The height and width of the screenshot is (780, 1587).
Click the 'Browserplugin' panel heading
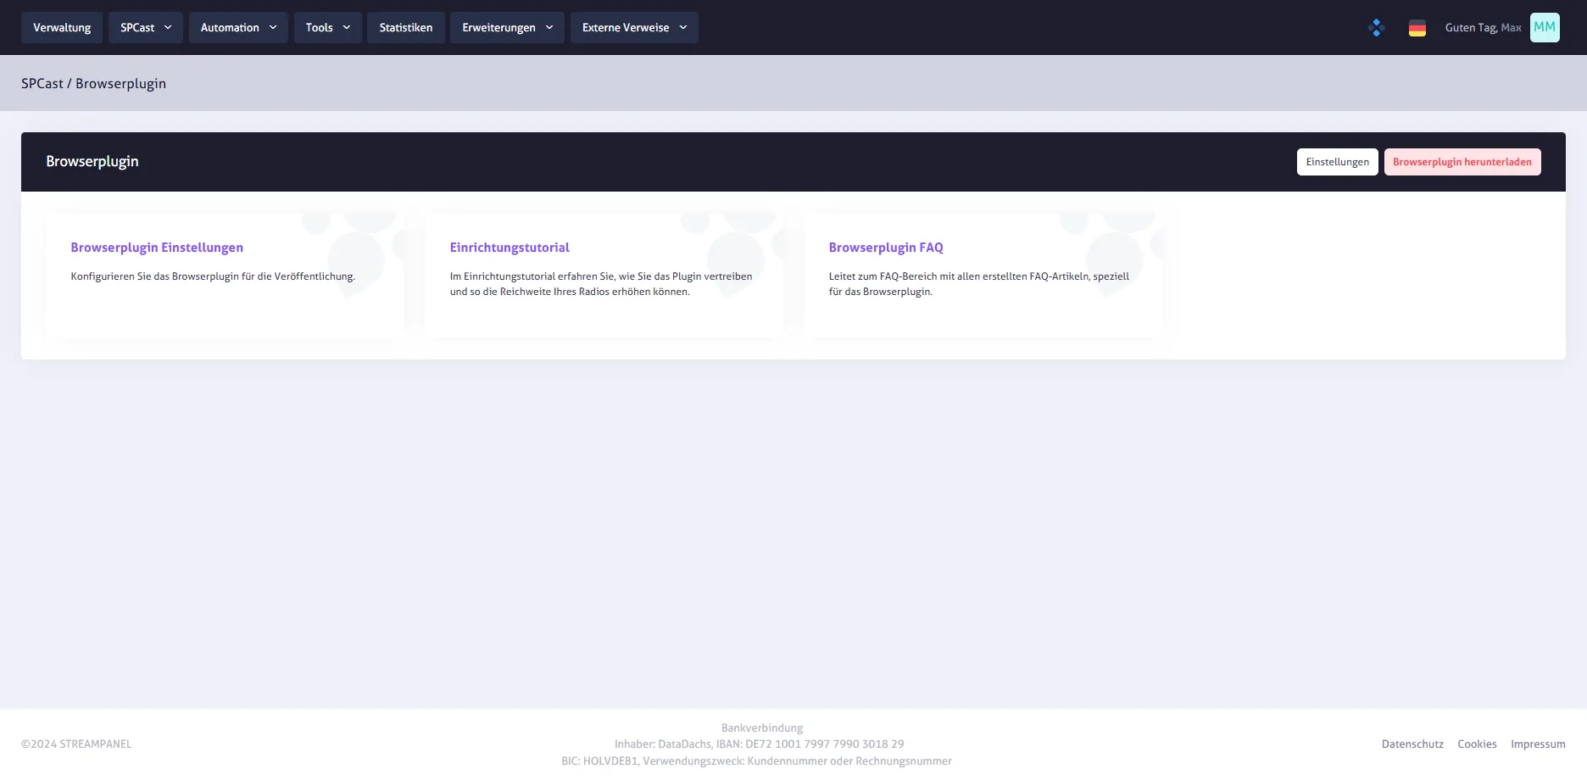click(92, 162)
